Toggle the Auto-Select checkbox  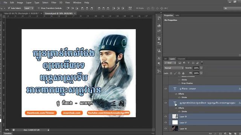point(9,8)
